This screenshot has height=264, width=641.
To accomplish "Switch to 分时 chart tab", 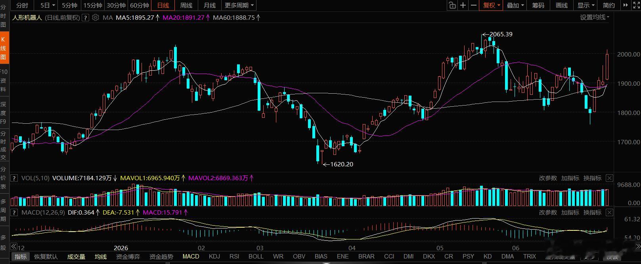I will pos(22,5).
